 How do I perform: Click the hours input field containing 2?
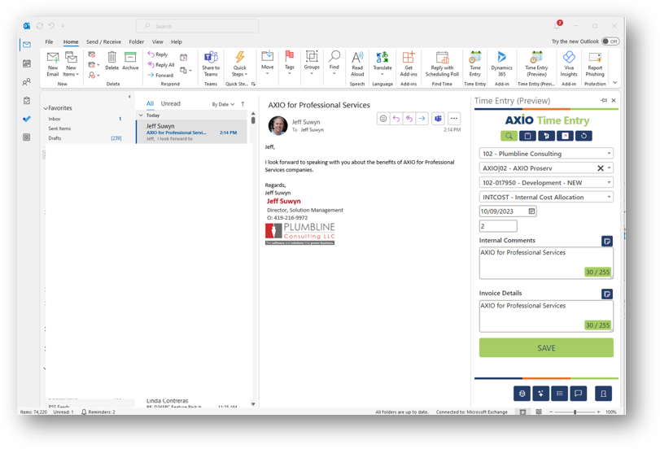pyautogui.click(x=498, y=226)
